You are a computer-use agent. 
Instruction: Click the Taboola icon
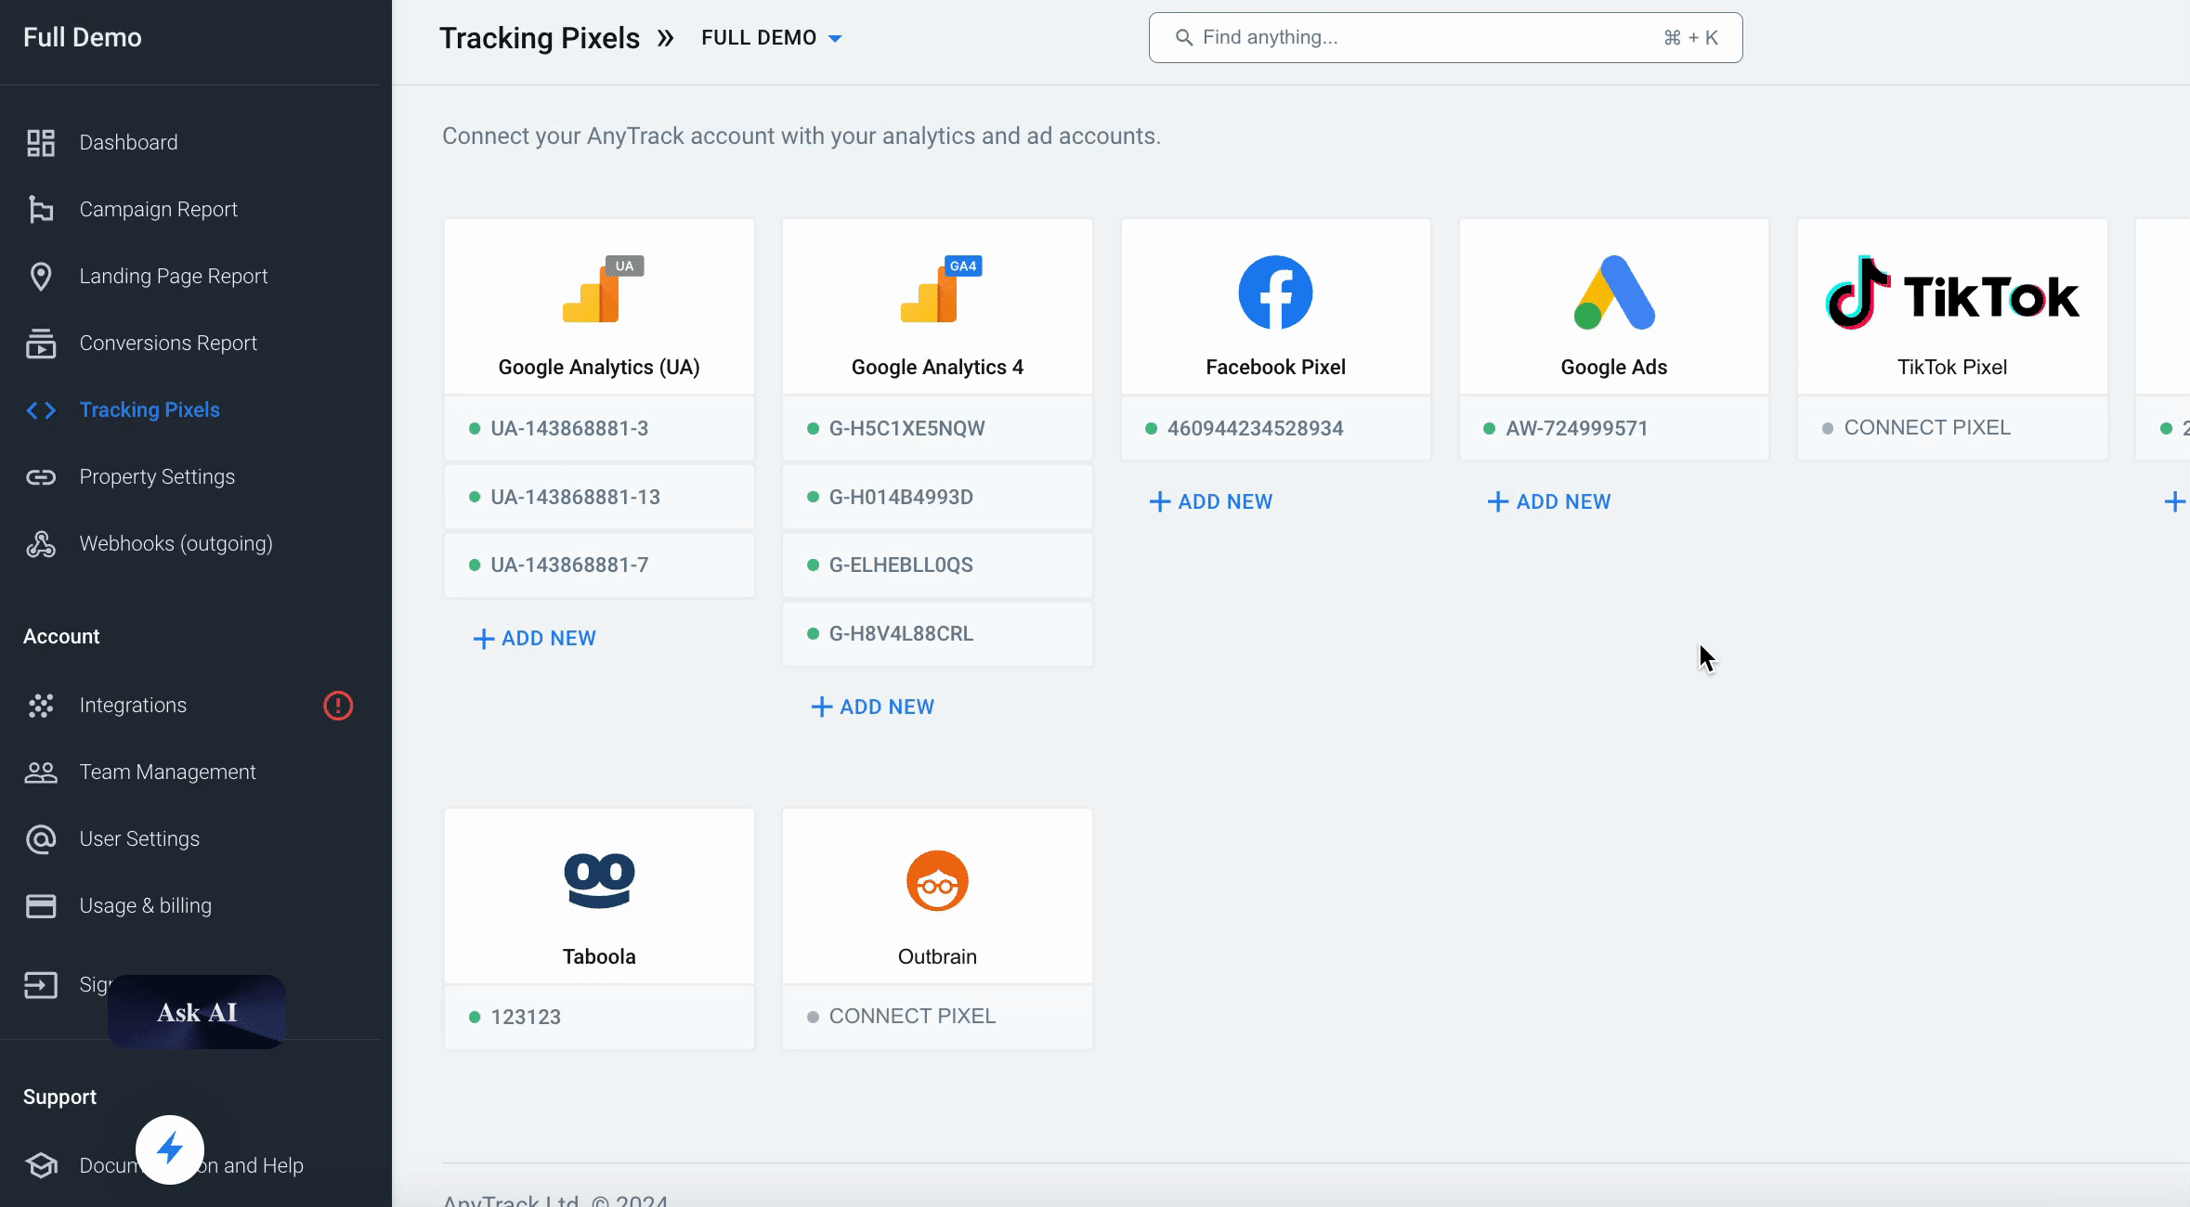pyautogui.click(x=599, y=881)
